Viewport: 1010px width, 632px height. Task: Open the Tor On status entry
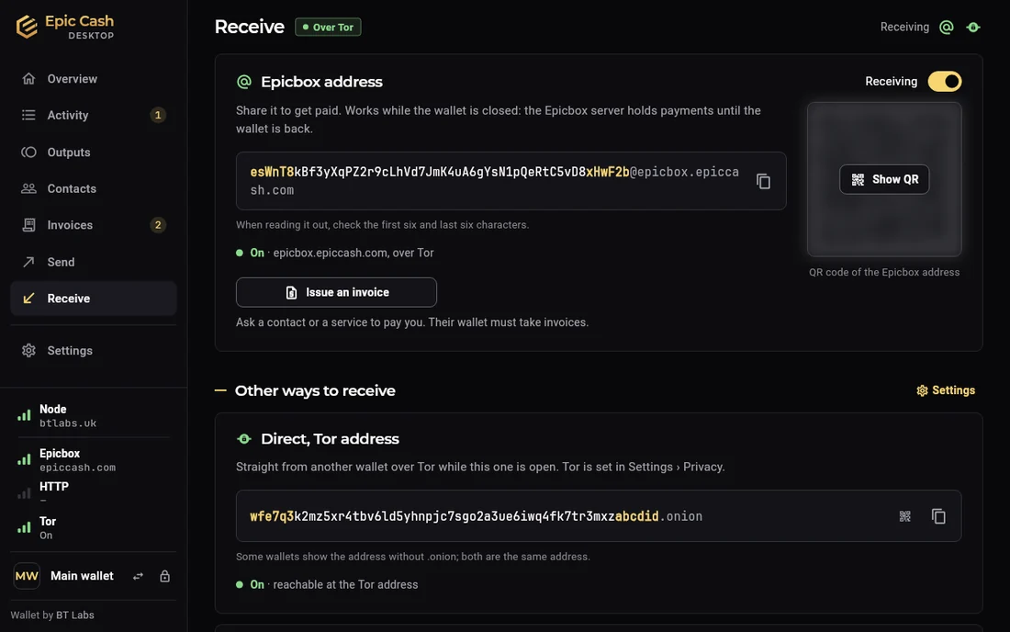click(x=94, y=527)
